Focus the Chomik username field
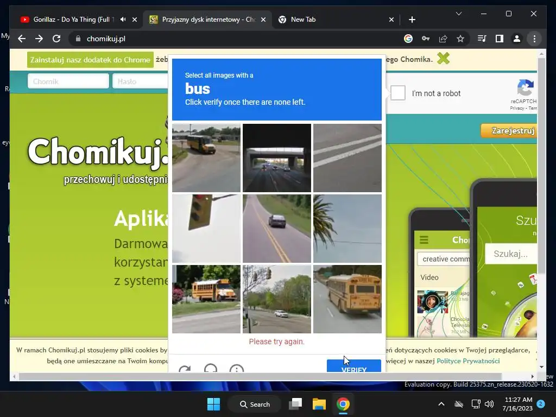The width and height of the screenshot is (556, 417). point(68,81)
